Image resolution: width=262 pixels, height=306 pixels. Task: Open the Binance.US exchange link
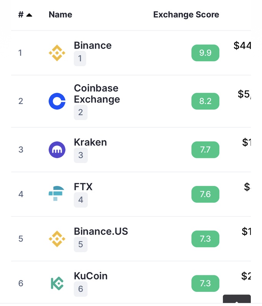point(101,231)
